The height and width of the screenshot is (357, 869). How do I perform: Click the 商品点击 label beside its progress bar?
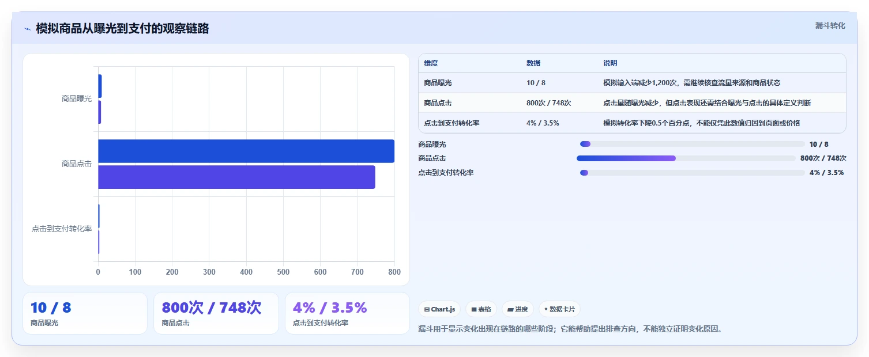click(432, 158)
